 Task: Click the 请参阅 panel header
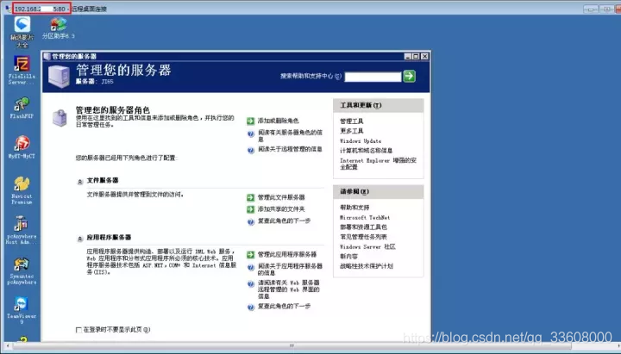click(x=379, y=192)
